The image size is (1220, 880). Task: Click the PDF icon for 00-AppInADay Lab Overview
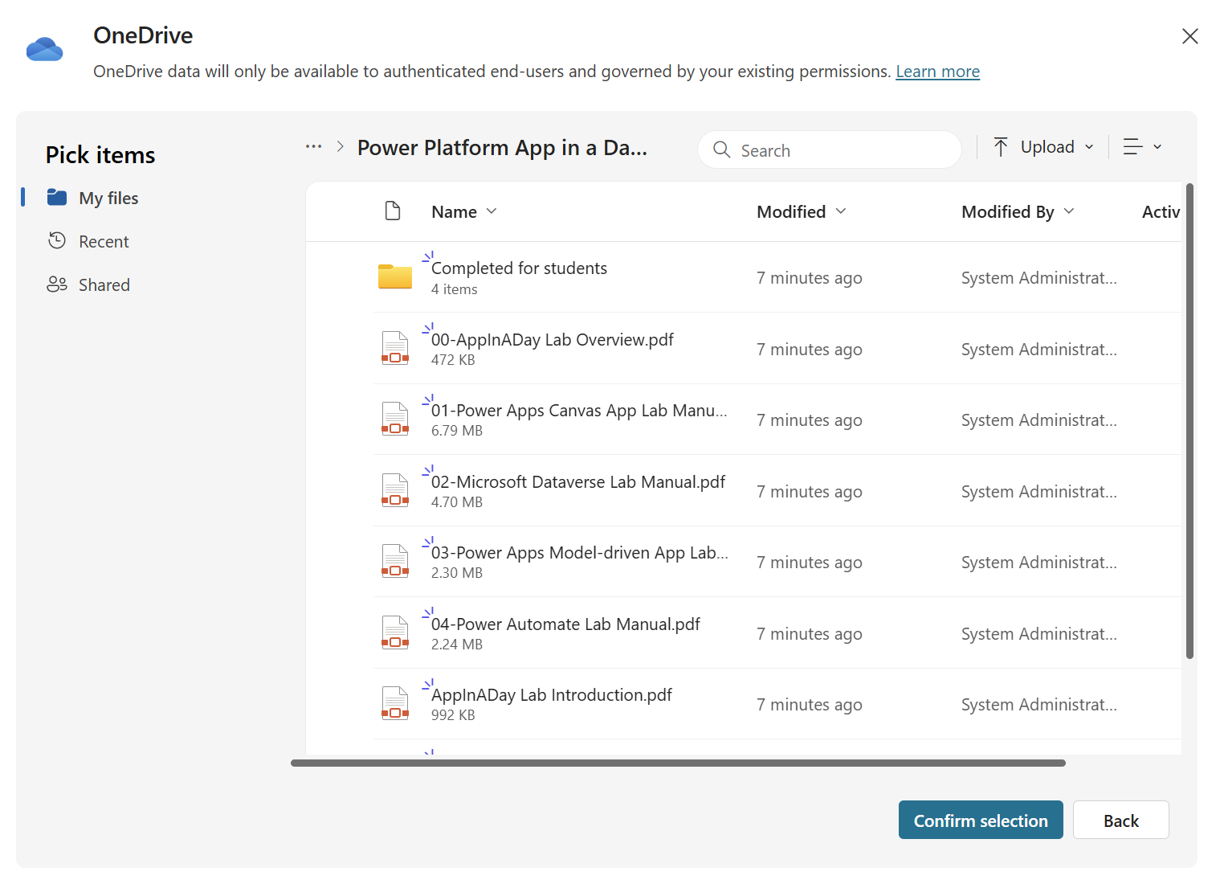click(394, 348)
